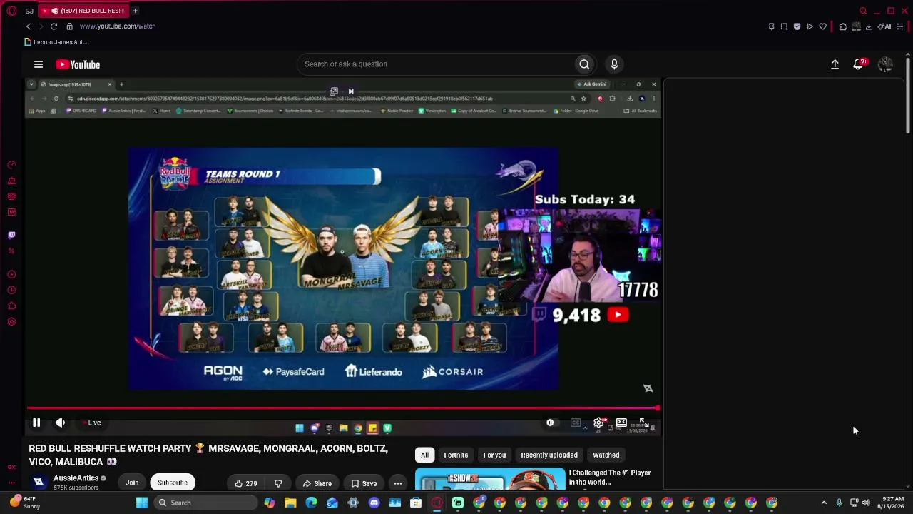Open Discord from the taskbar

374,503
